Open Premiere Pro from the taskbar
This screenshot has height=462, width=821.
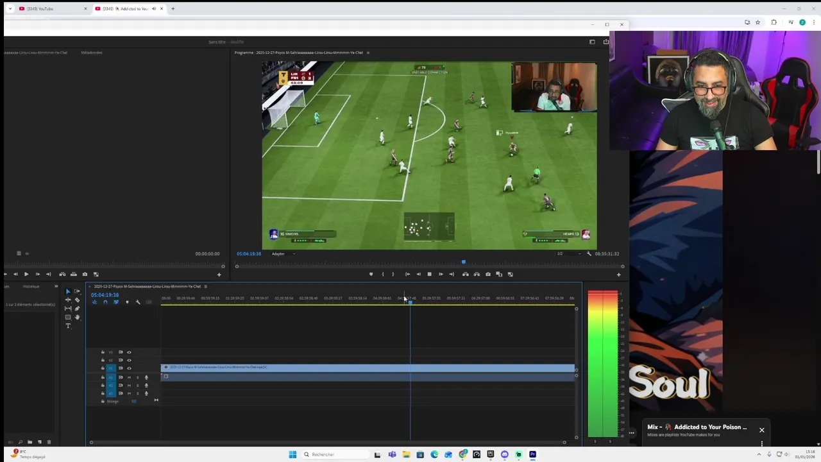pyautogui.click(x=532, y=454)
